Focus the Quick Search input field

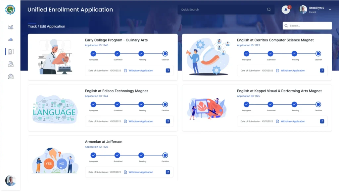pyautogui.click(x=222, y=10)
